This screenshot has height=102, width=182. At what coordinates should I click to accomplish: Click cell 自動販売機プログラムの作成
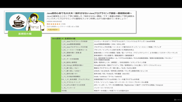138,79
